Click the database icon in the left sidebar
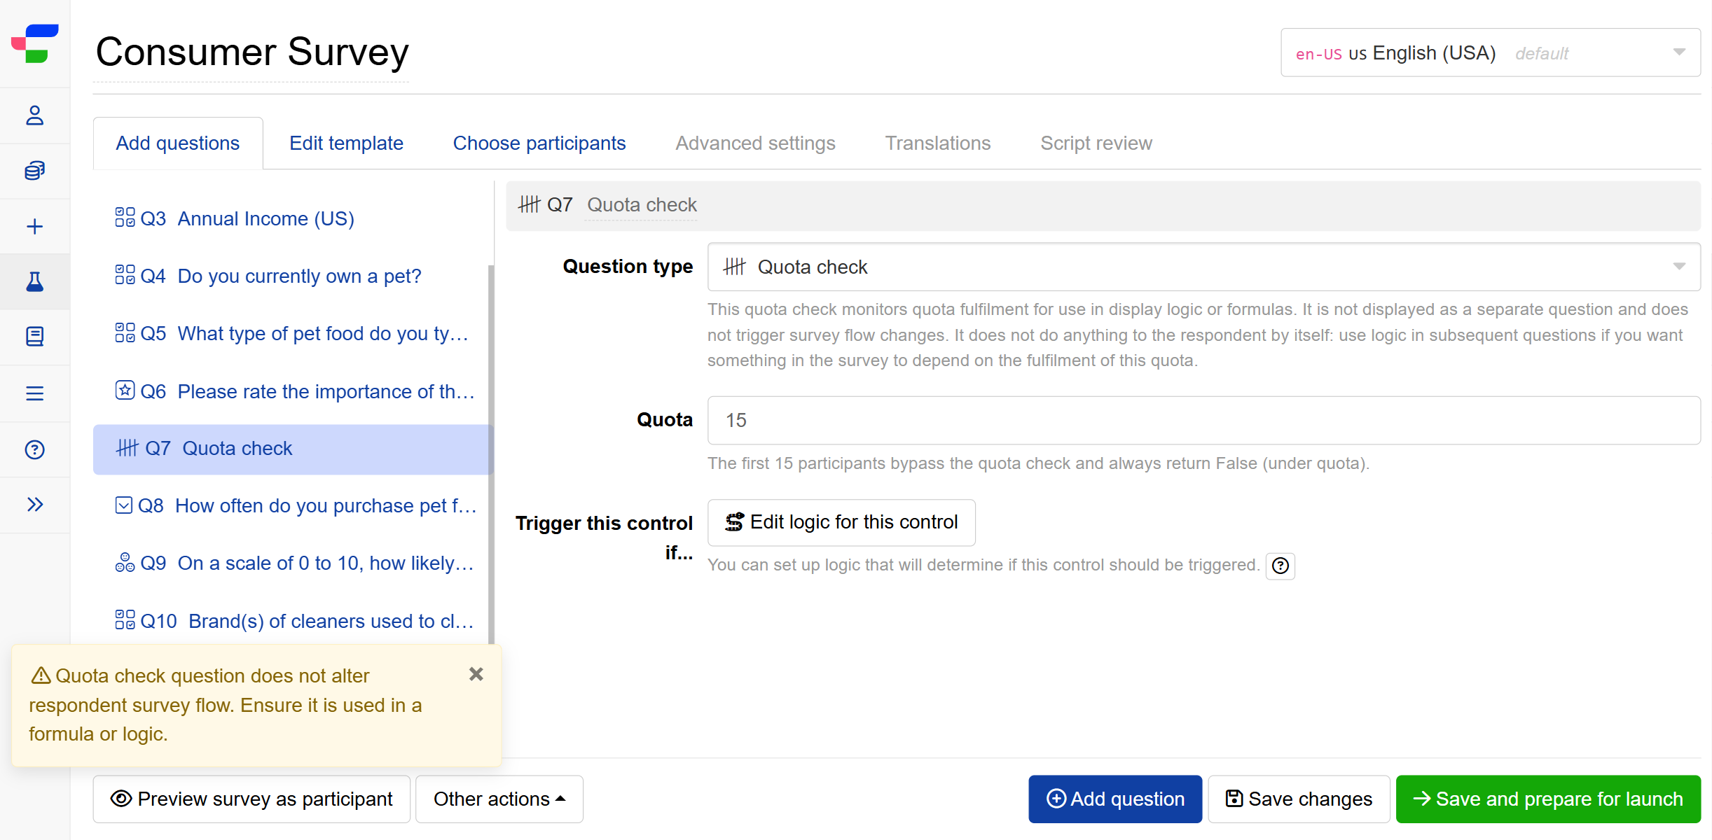Image resolution: width=1712 pixels, height=840 pixels. click(x=34, y=170)
